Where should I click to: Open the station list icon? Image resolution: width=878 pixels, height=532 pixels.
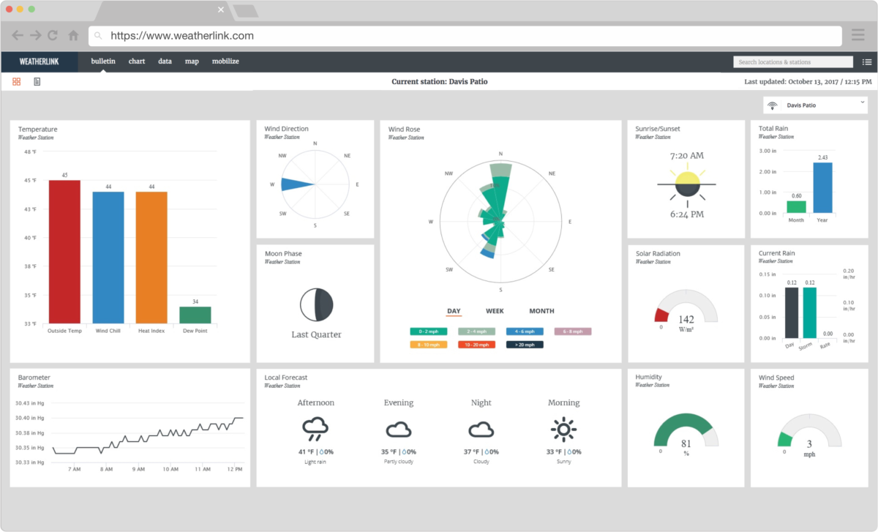tap(867, 61)
